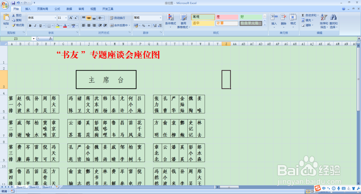The width and height of the screenshot is (361, 194).
Task: Toggle Italic formatting
Action: click(35, 26)
